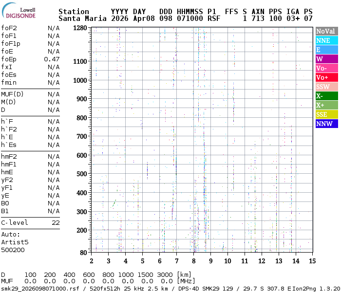341x292 pixels.
Task: Click the NNE cyan legend swatch
Action: pyautogui.click(x=326, y=40)
